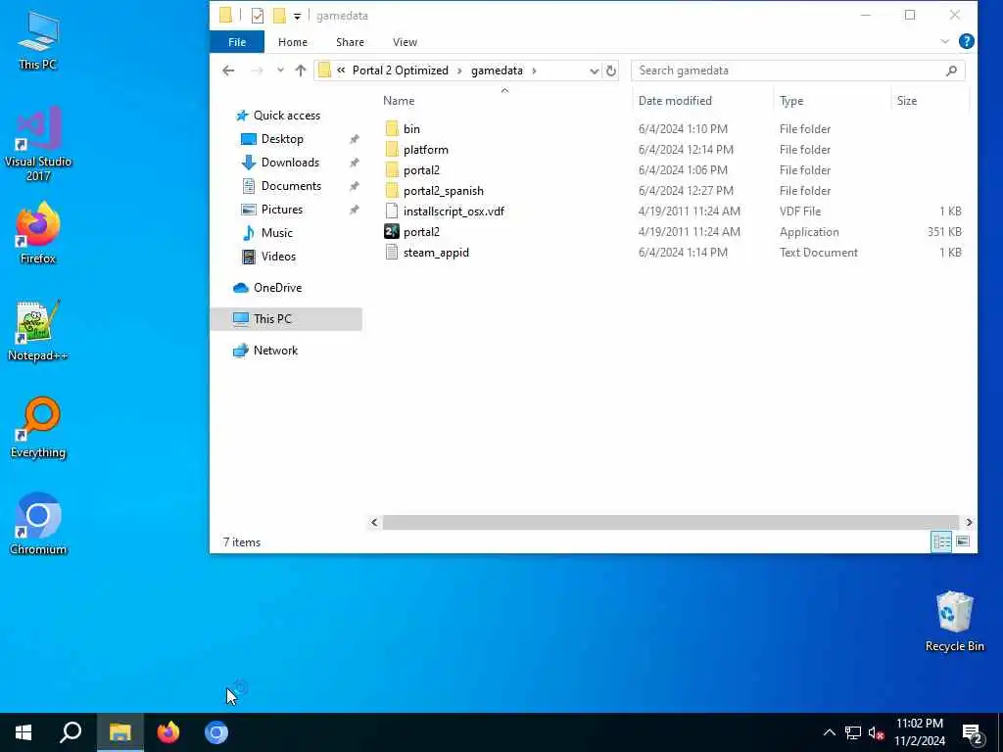The height and width of the screenshot is (752, 1003).
Task: Open the muted volume tray icon
Action: click(877, 732)
